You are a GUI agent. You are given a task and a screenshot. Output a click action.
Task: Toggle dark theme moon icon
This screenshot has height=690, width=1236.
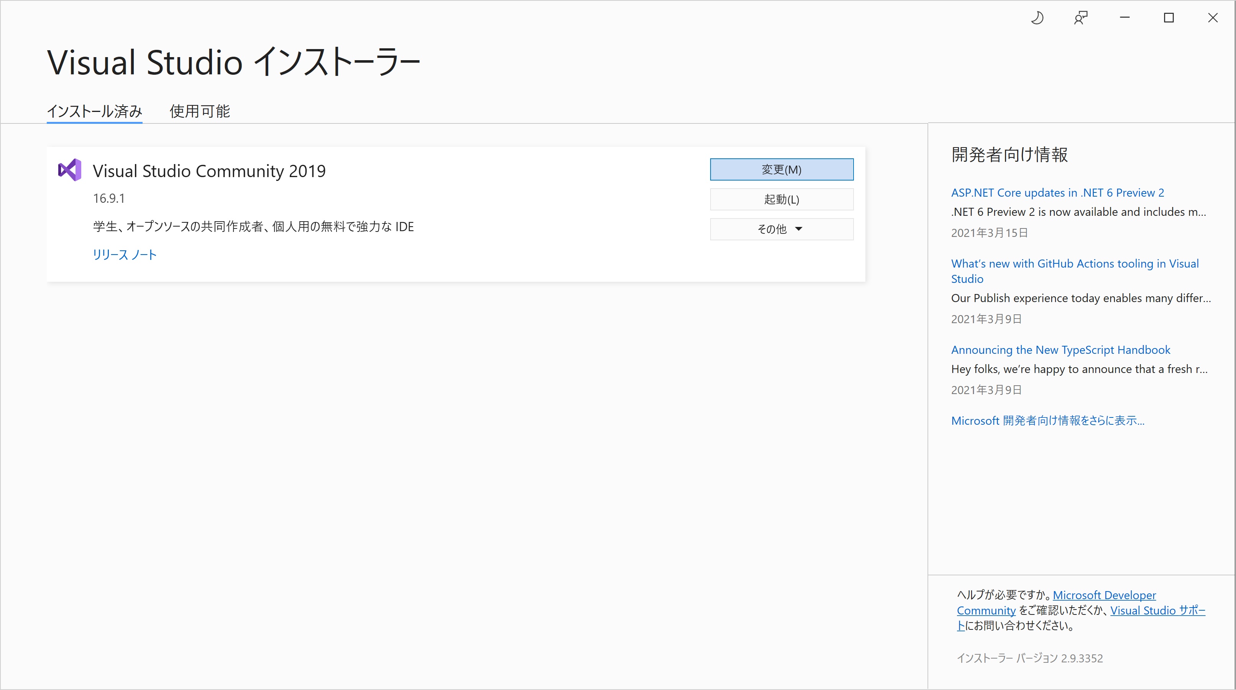1037,18
